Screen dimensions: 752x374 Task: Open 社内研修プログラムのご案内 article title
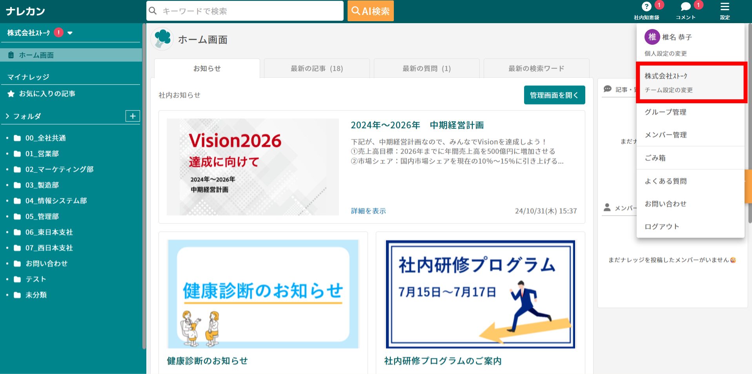pos(443,361)
